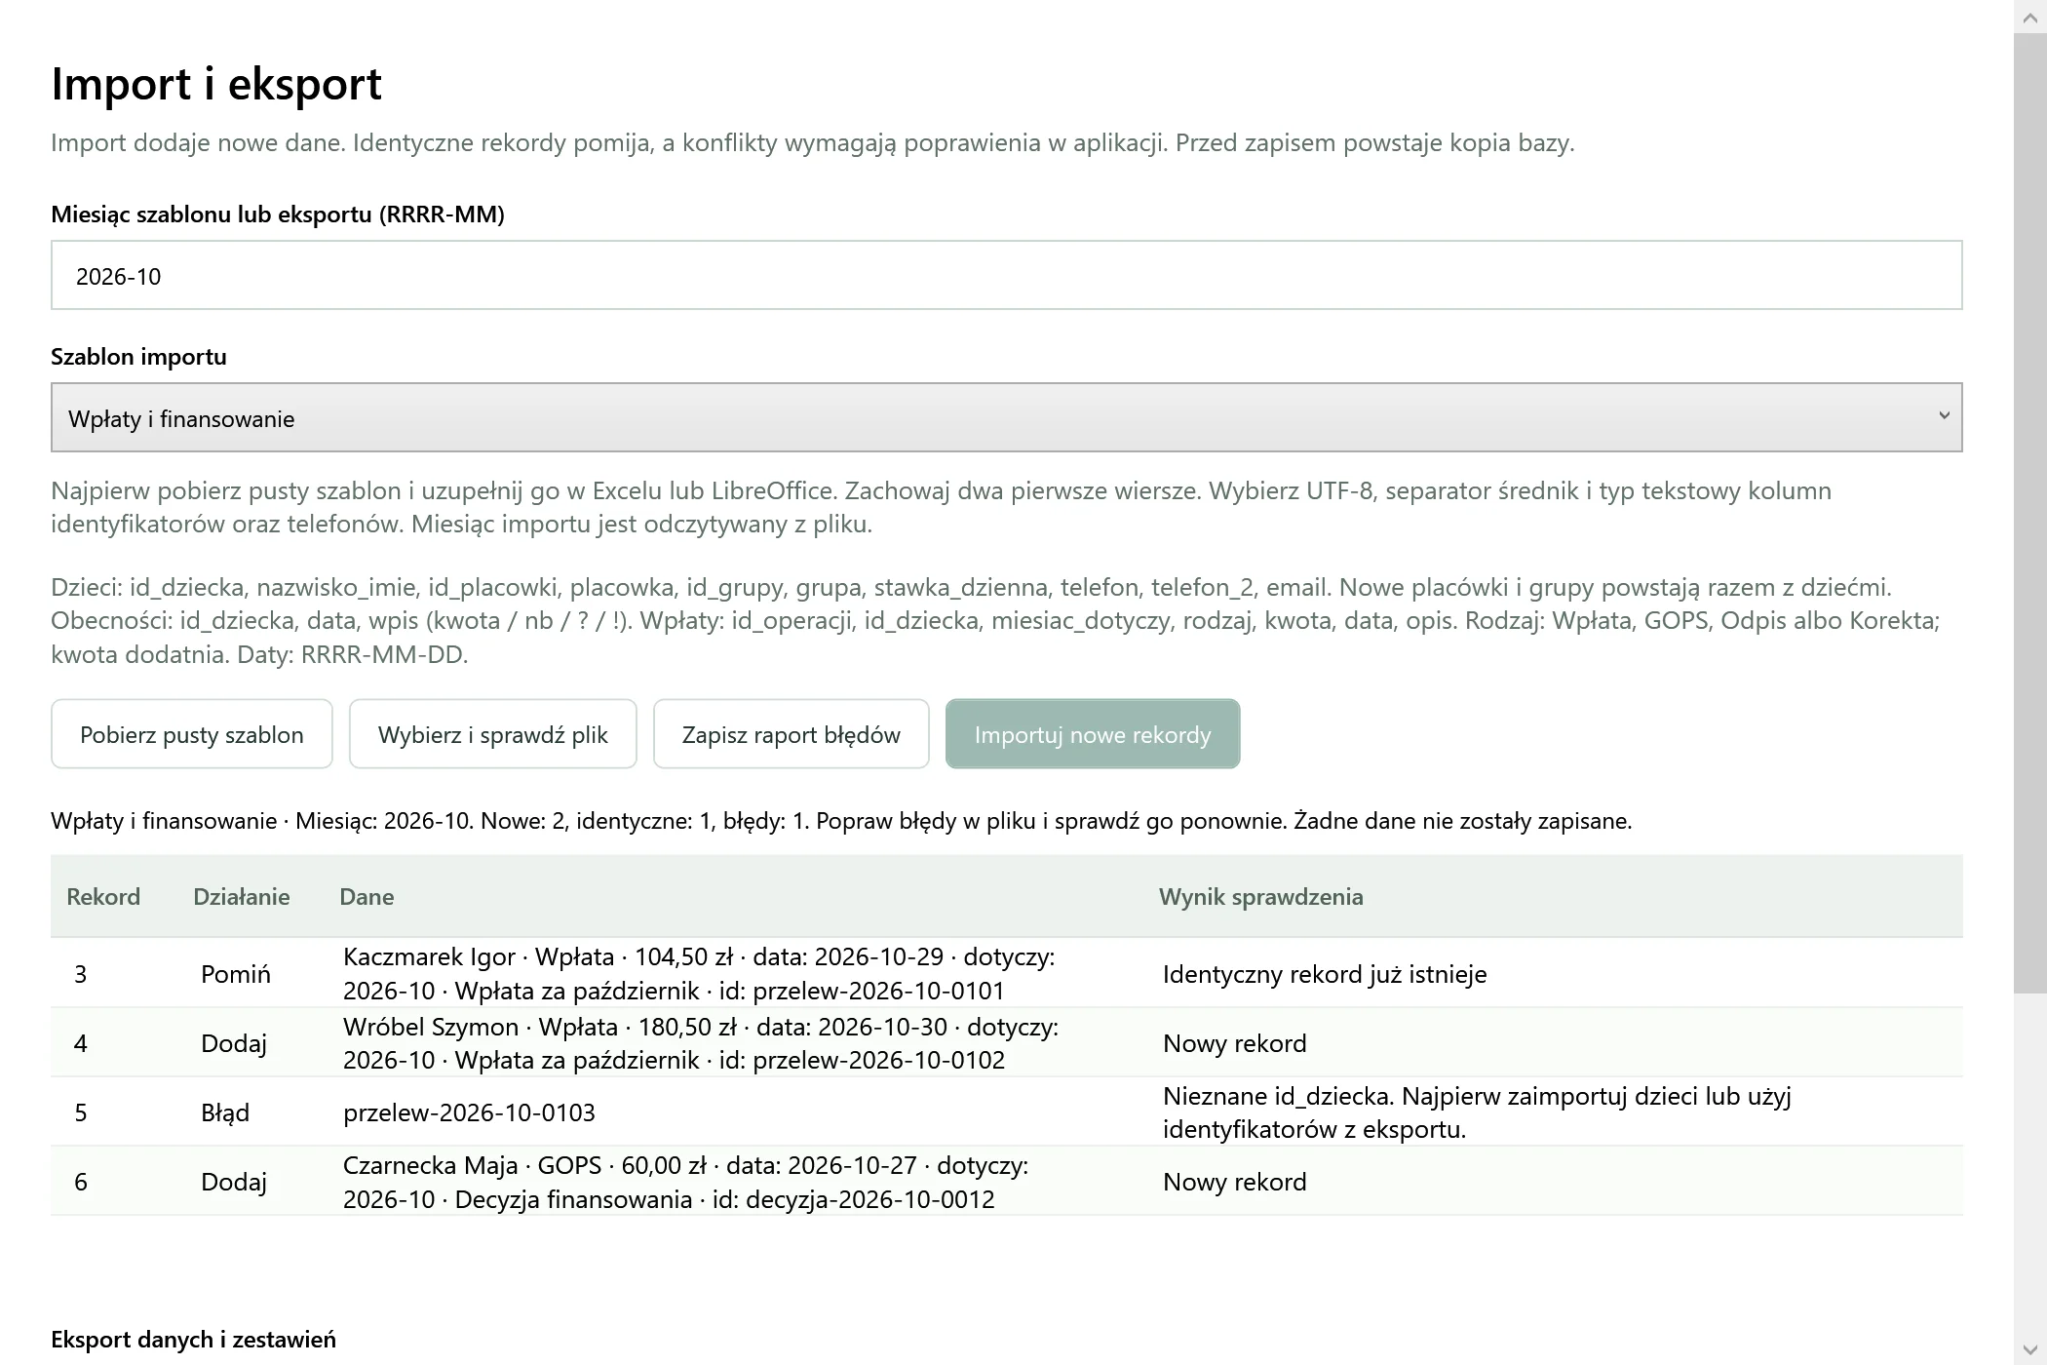Click the import summary status line
Image resolution: width=2047 pixels, height=1365 pixels.
pyautogui.click(x=841, y=821)
